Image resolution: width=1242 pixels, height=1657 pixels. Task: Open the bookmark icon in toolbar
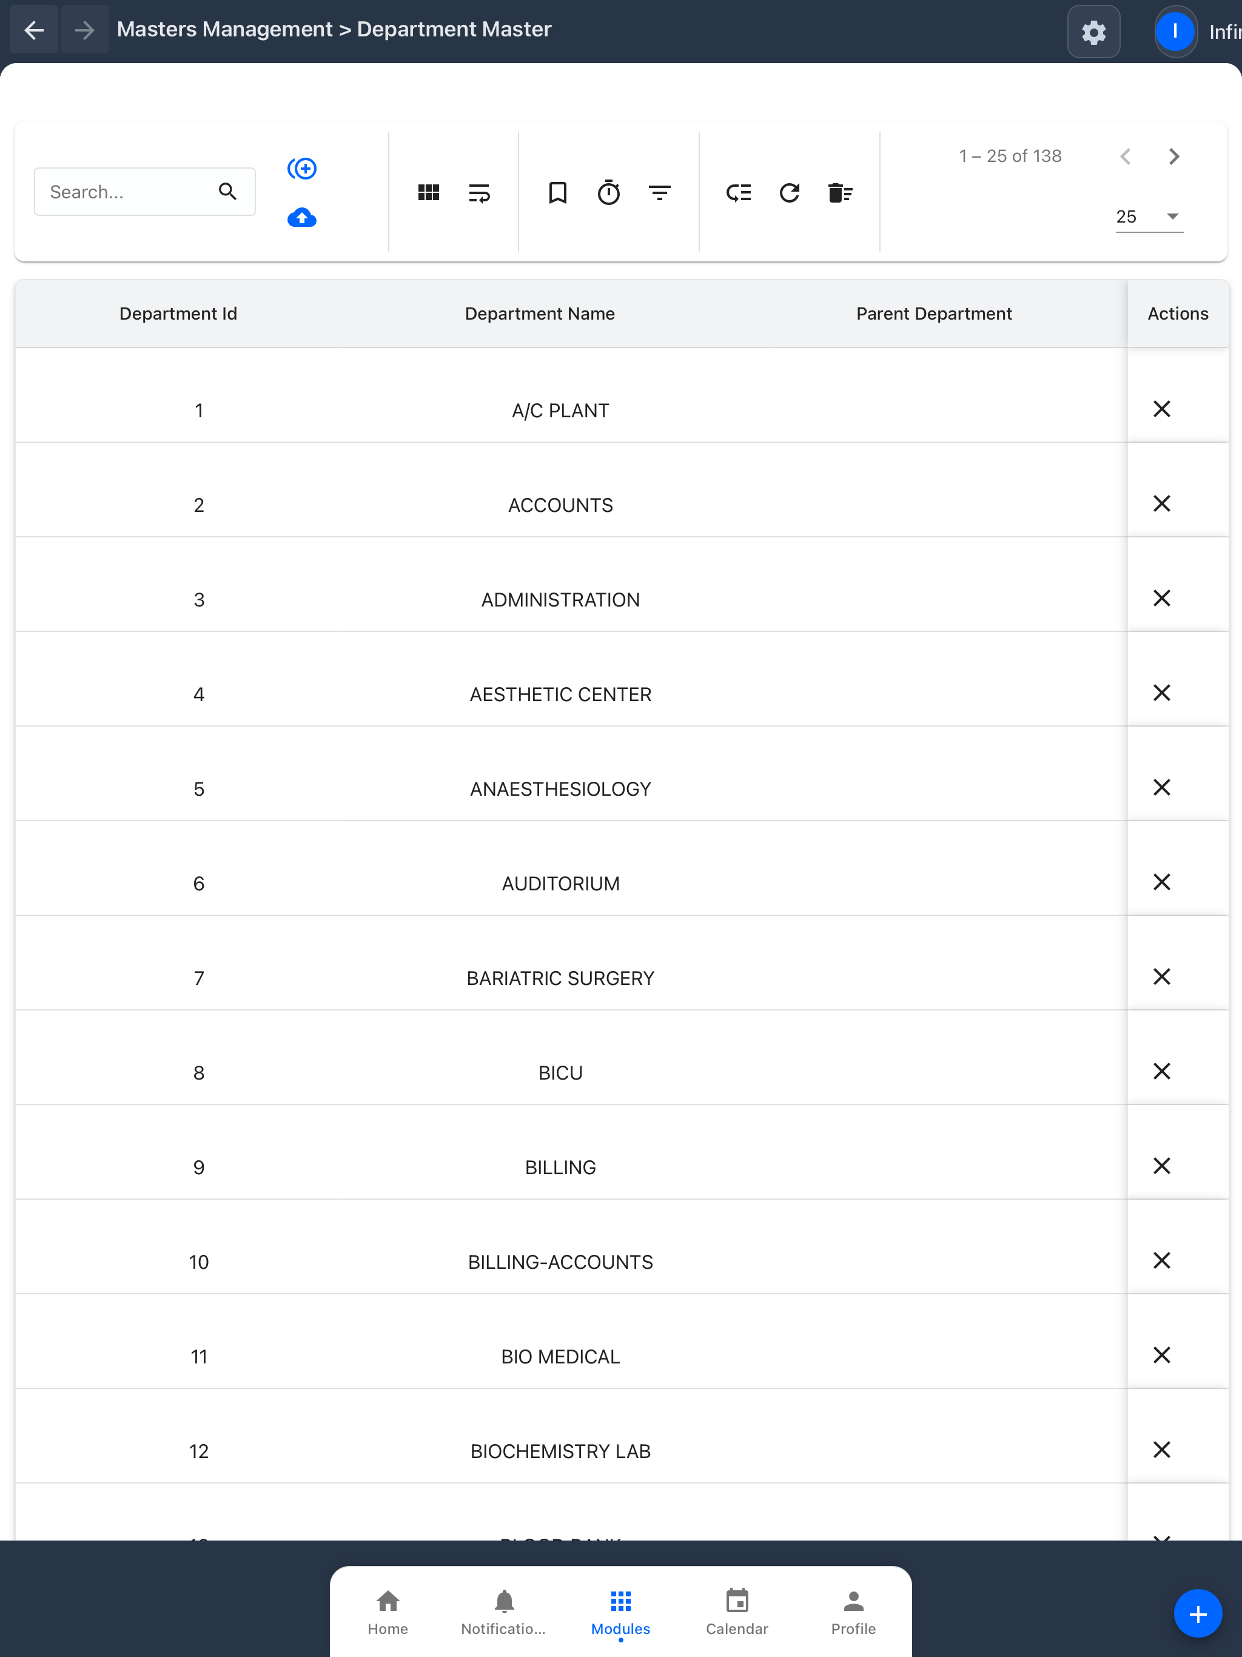557,192
